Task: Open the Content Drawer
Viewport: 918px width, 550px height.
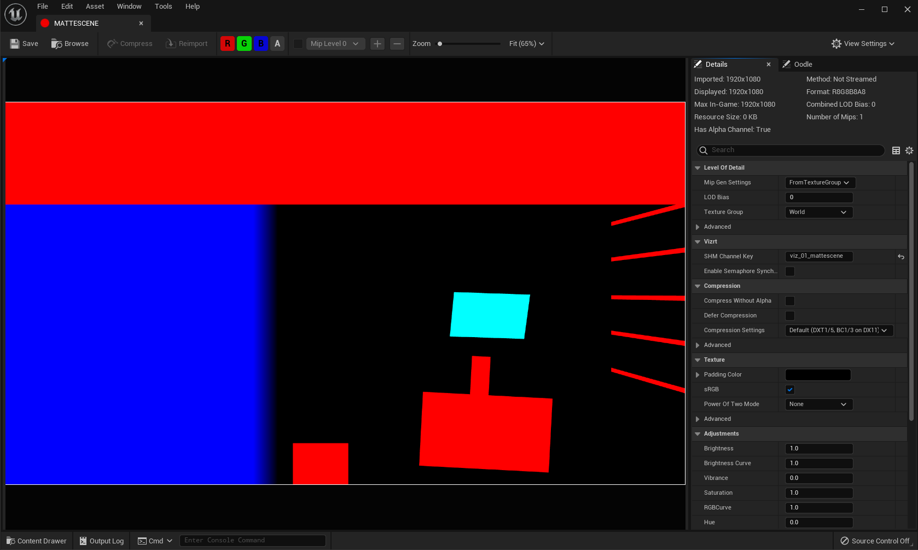Action: 37,541
